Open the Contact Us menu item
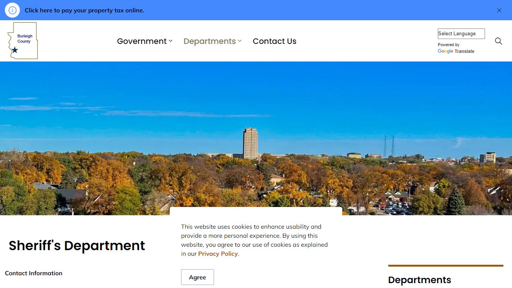 274,41
